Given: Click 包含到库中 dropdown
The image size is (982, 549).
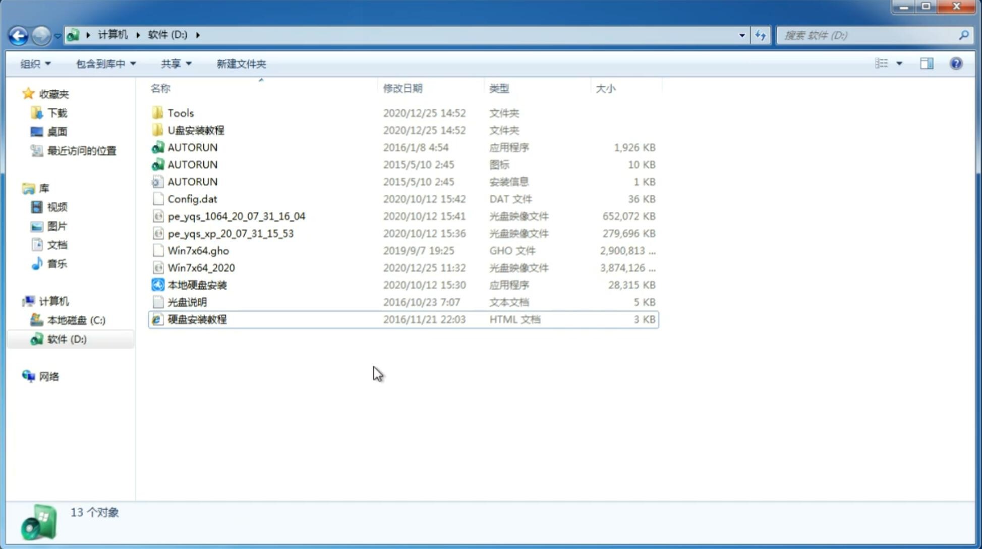Looking at the screenshot, I should (x=104, y=64).
